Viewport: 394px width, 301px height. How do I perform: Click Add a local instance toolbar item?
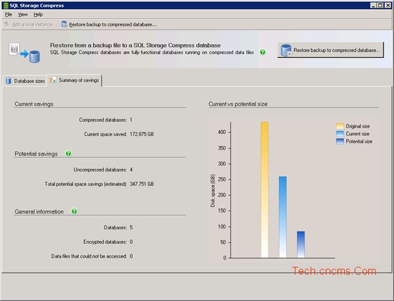click(29, 24)
